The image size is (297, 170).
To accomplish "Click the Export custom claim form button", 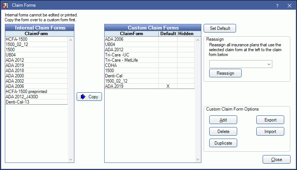I will 270,120.
